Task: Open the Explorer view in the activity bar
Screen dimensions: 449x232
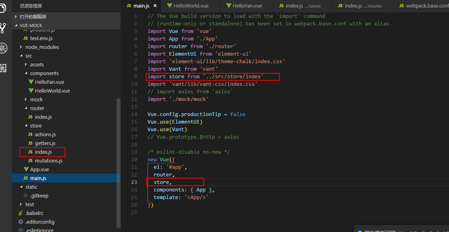Action: (3, 8)
